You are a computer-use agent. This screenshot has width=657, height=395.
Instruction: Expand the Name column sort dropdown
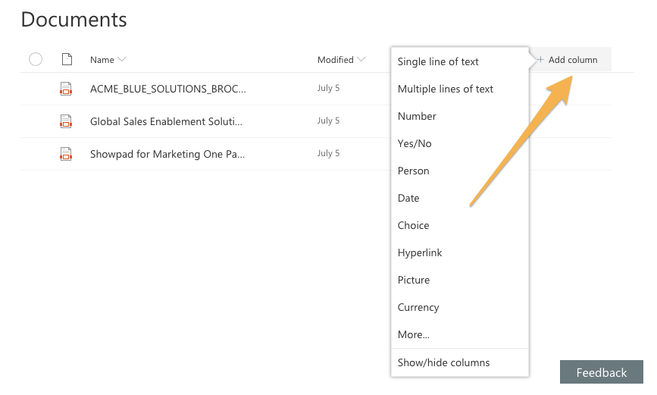(x=122, y=60)
